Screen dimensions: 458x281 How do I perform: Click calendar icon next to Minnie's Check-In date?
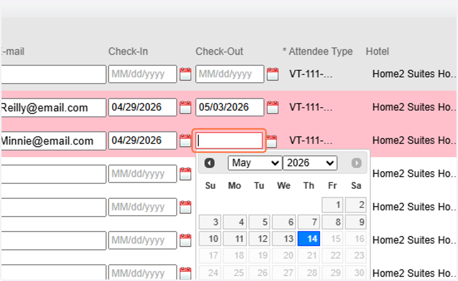pyautogui.click(x=185, y=140)
